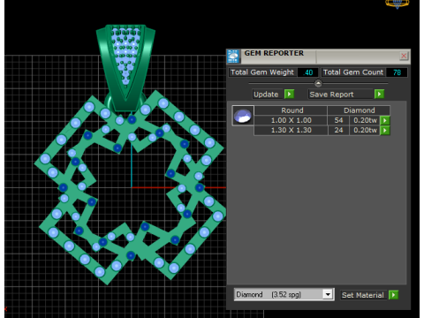Click the green arrow beside Update
The height and width of the screenshot is (318, 424).
point(289,95)
